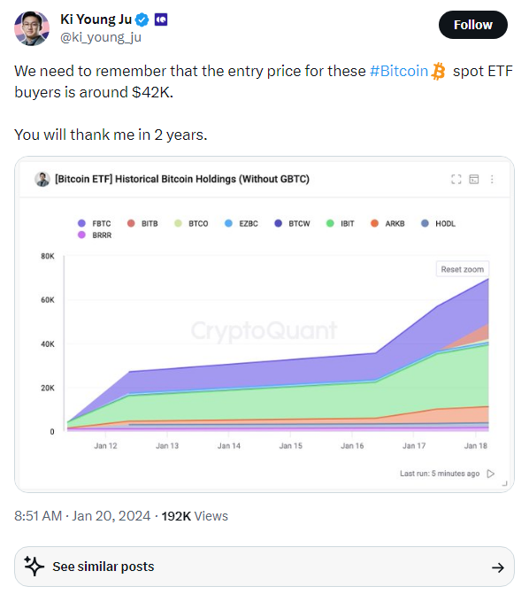Click the run query play icon
Image resolution: width=529 pixels, height=594 pixels.
[491, 474]
